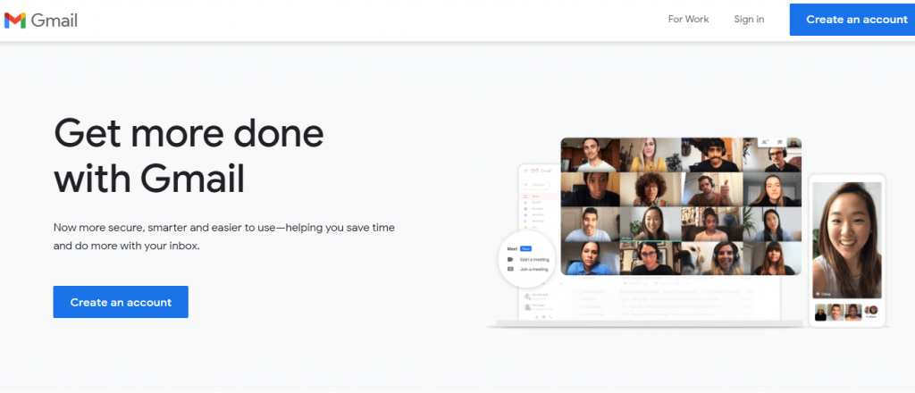Image resolution: width=915 pixels, height=393 pixels.
Task: Click the 'Now more secure, smarter' paragraph
Action: click(x=224, y=236)
